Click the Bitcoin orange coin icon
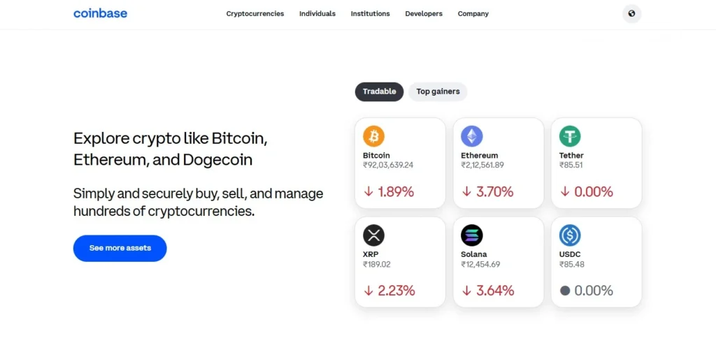This screenshot has width=716, height=359. 373,136
